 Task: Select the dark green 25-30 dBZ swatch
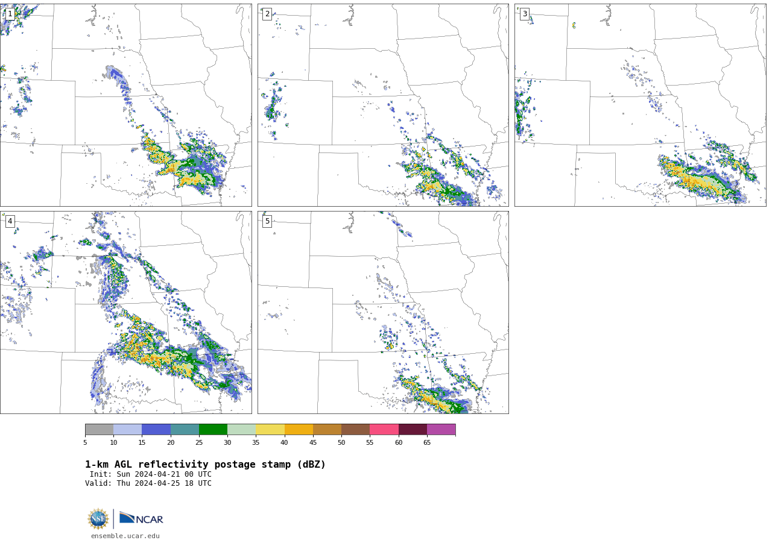tap(213, 430)
